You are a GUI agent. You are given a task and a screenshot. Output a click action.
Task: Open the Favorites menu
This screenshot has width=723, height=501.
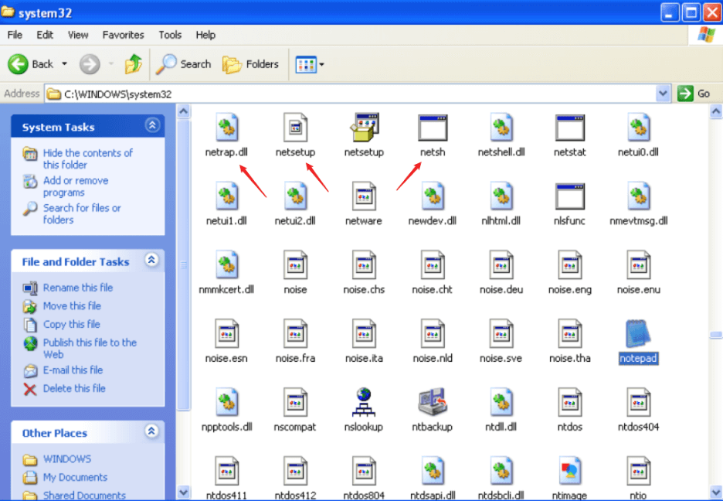[123, 35]
